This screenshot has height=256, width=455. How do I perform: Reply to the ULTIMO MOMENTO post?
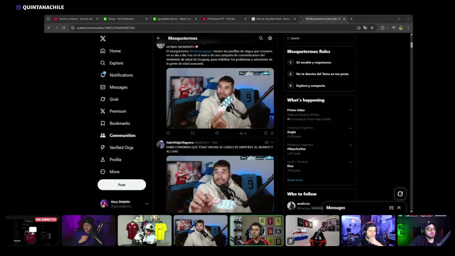(168, 133)
